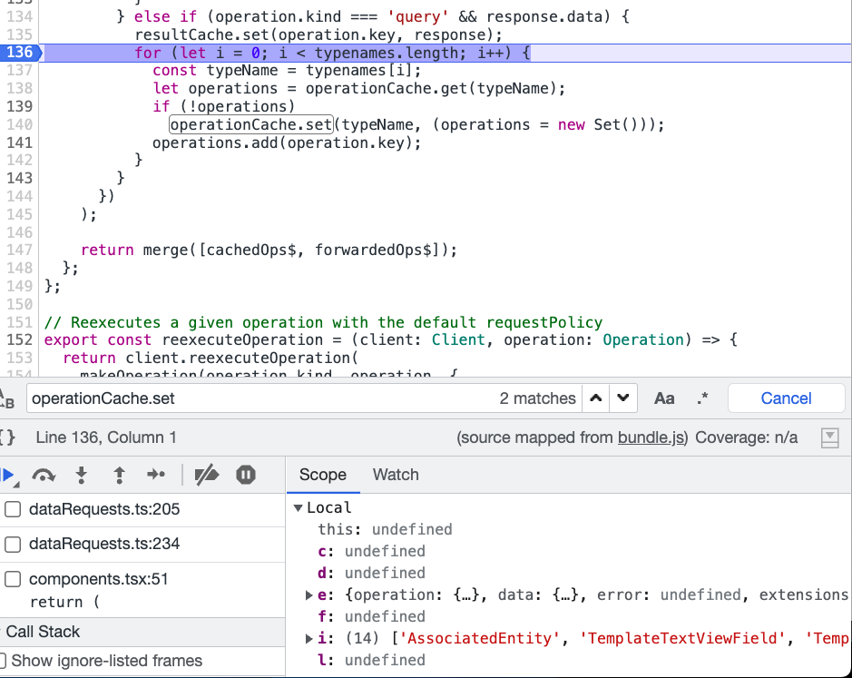Uncheck the dataRequests.ts:205 breakpoint

tap(11, 510)
